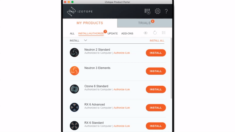The image size is (235, 132).
Task: Select the ADD-ONS filter
Action: pyautogui.click(x=127, y=33)
